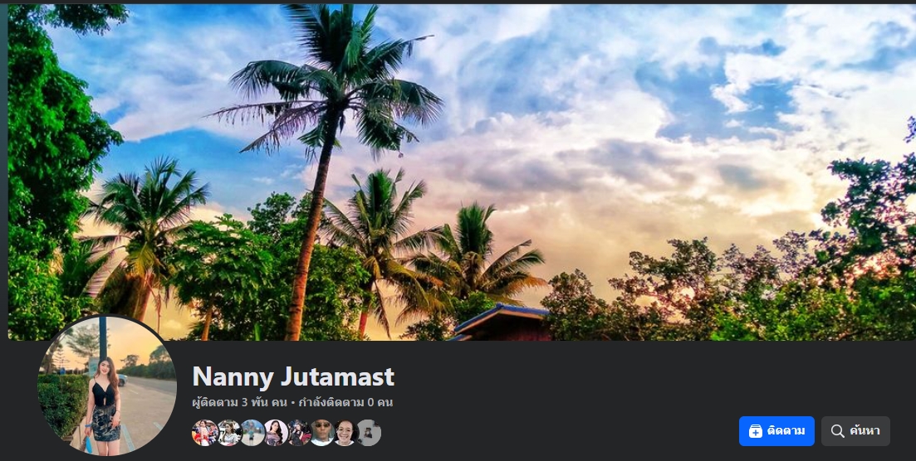Follow the page with the blue ติดตาม button

[x=776, y=431]
